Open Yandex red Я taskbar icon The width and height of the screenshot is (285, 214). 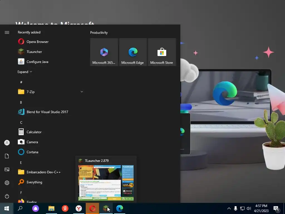(65, 208)
